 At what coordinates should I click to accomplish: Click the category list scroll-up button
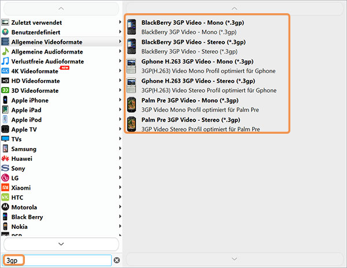61,9
